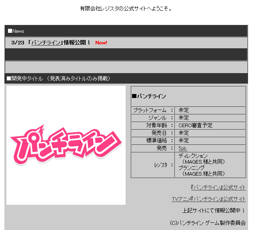Image resolution: width=254 pixels, height=230 pixels.
Task: Click the 開発中タイトル section header
Action: pyautogui.click(x=126, y=78)
